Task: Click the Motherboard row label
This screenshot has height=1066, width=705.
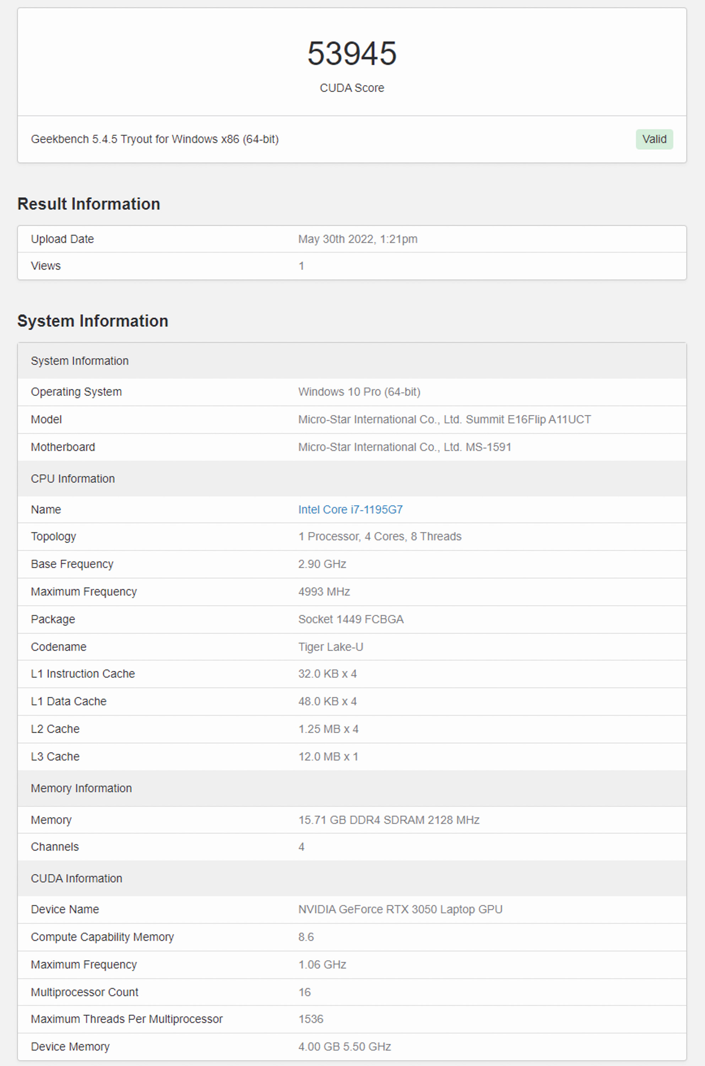Action: 63,447
